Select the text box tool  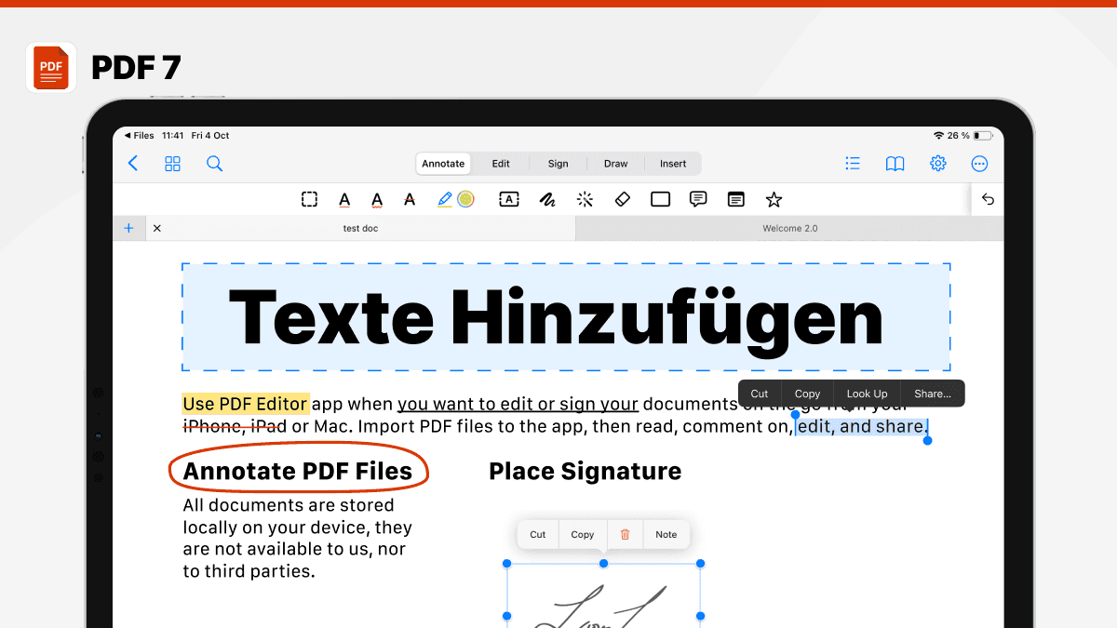(x=509, y=199)
